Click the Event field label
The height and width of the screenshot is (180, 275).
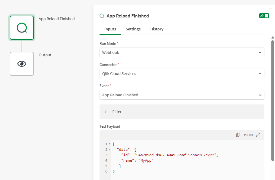pyautogui.click(x=104, y=86)
